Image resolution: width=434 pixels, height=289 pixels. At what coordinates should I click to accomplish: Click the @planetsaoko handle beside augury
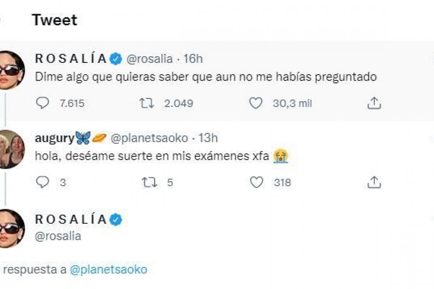pyautogui.click(x=149, y=138)
